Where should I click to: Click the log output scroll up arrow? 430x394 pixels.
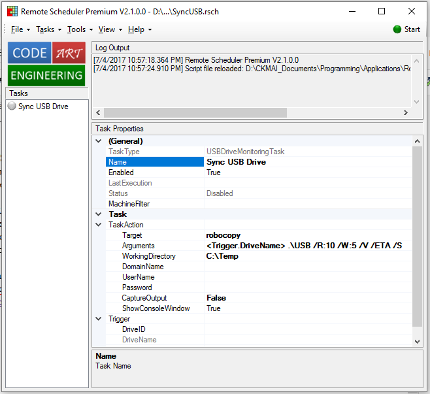416,61
